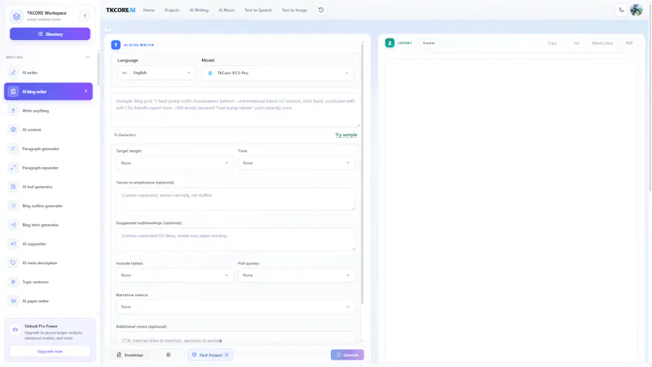Open the Model dropdown TkCore-V5.5-Pro
This screenshot has height=367, width=652.
(278, 73)
